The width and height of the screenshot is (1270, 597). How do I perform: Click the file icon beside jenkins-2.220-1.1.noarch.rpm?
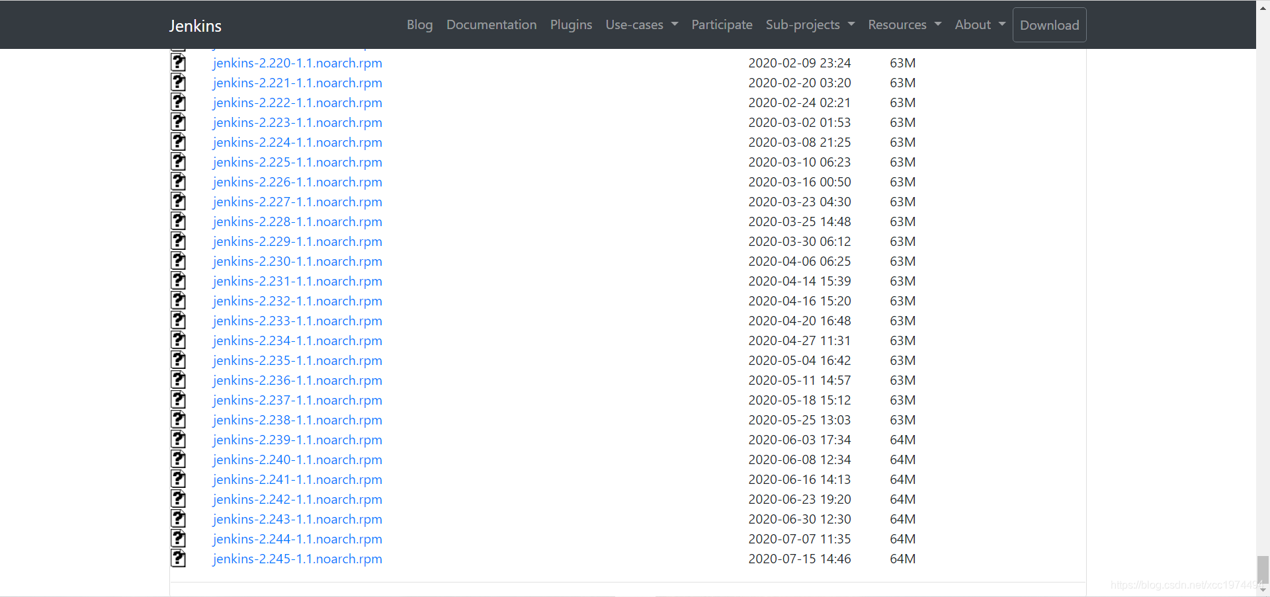tap(178, 63)
